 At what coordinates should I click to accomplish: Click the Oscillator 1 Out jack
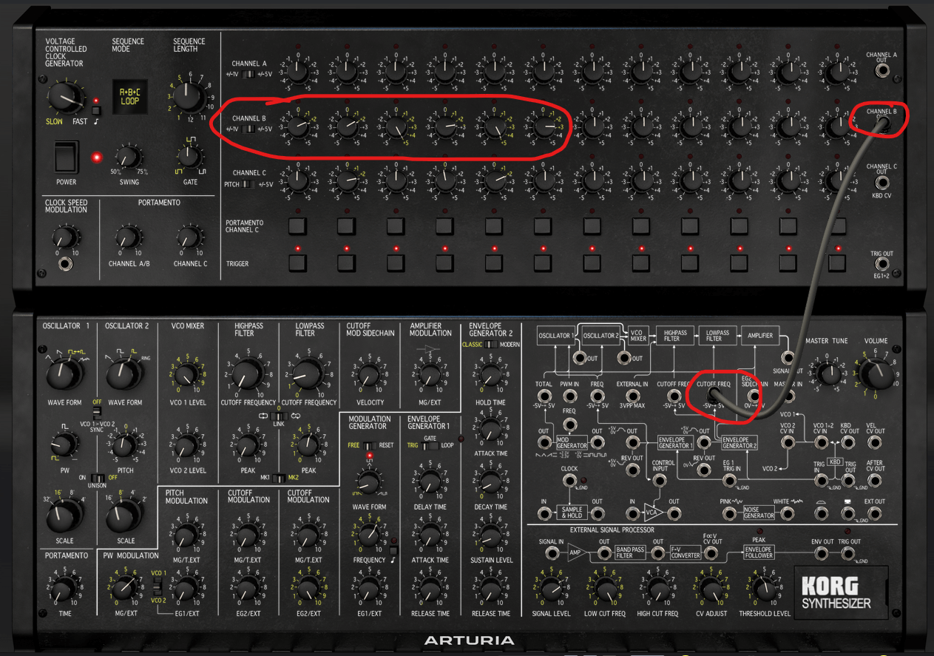pos(580,358)
